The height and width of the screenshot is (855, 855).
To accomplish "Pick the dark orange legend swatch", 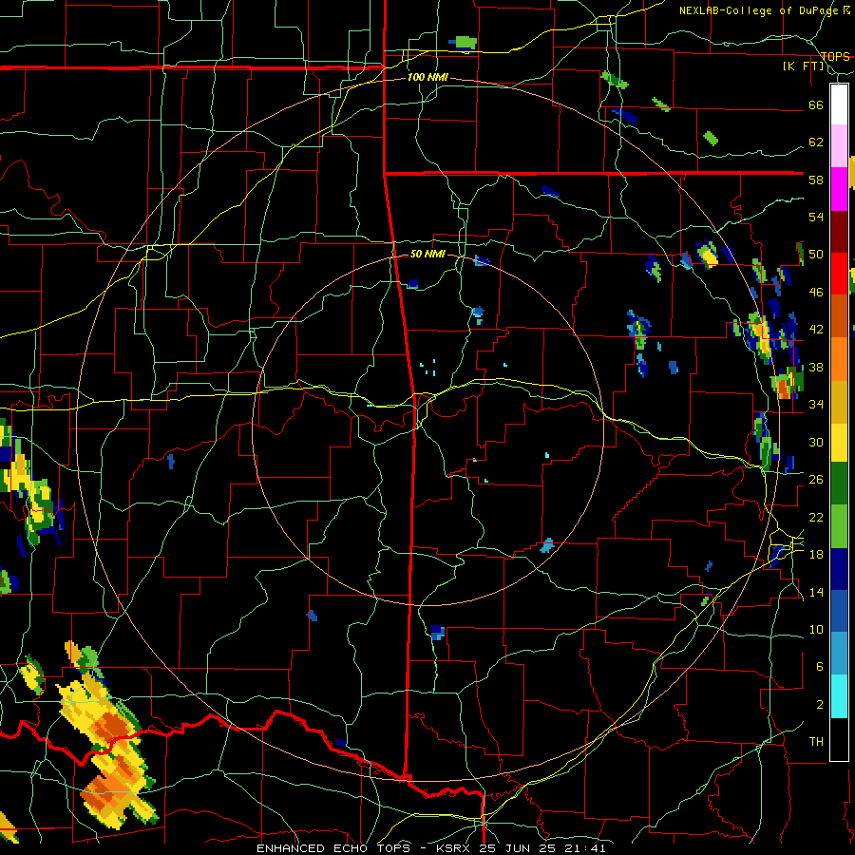I will click(x=839, y=316).
